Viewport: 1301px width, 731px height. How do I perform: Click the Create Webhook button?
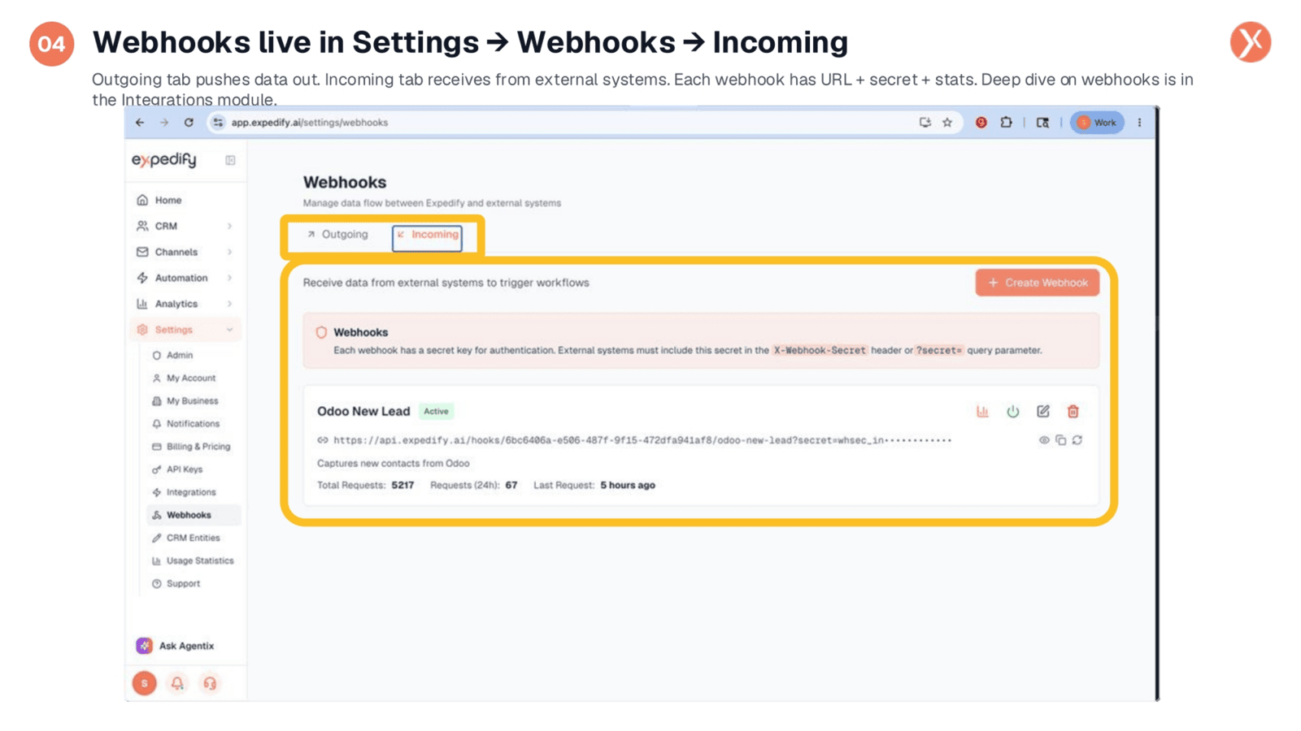click(1037, 283)
